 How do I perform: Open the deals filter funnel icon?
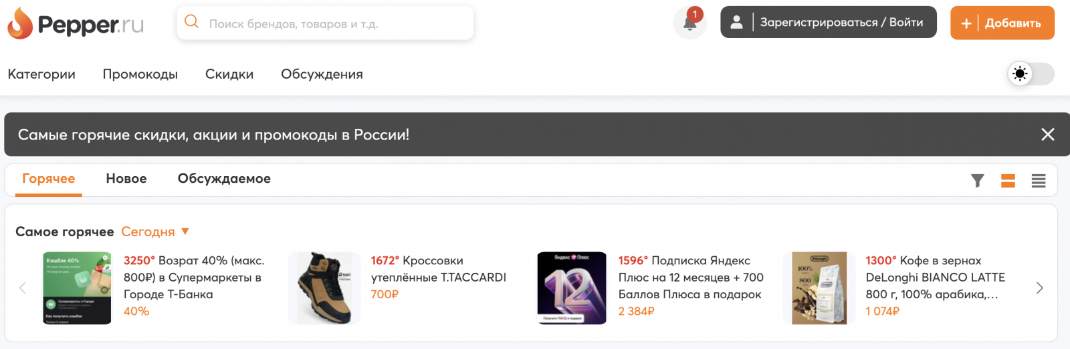tap(977, 181)
